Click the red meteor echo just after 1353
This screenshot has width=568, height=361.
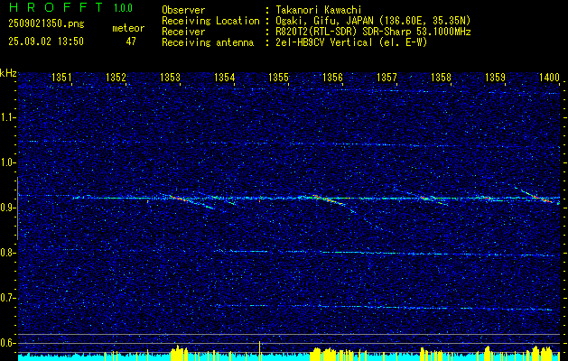[x=178, y=198]
